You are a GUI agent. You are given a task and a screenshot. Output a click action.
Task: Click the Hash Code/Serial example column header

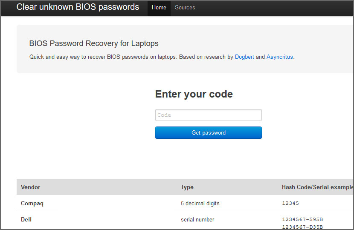point(318,187)
